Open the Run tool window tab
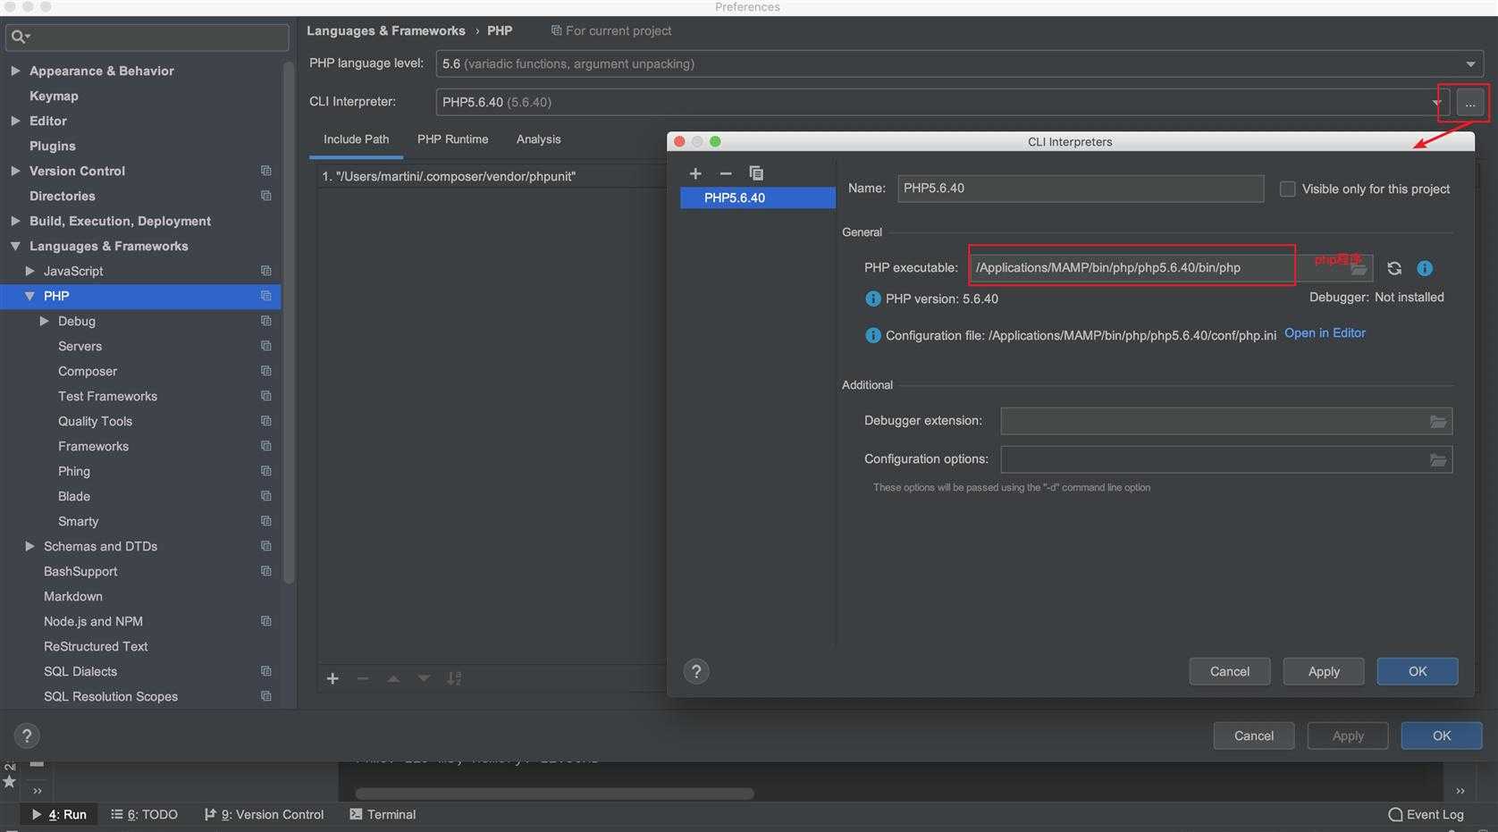 tap(59, 814)
